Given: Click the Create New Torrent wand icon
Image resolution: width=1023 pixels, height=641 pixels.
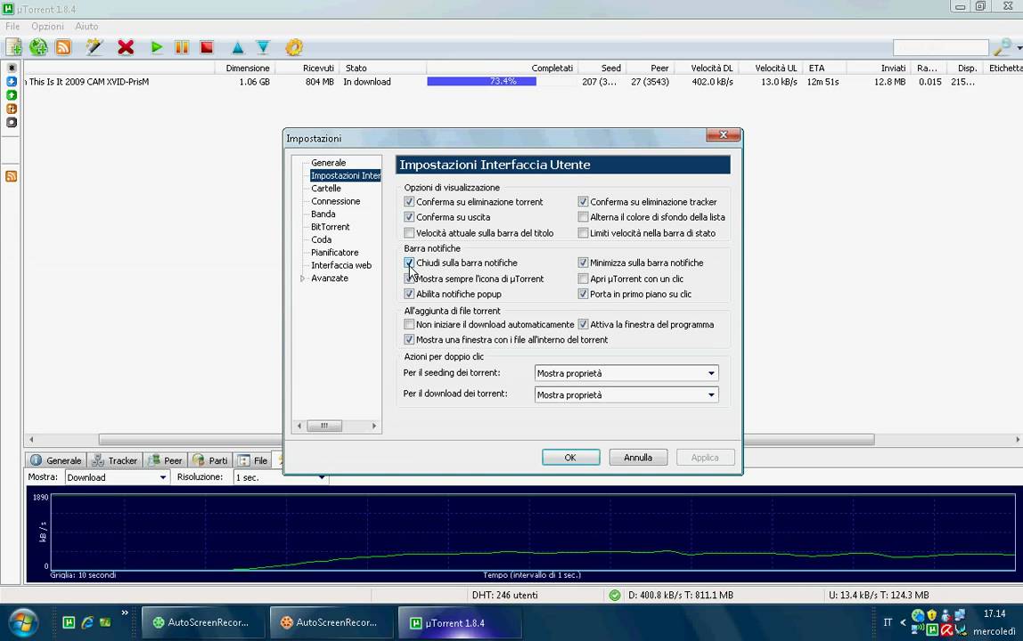Looking at the screenshot, I should (x=94, y=47).
